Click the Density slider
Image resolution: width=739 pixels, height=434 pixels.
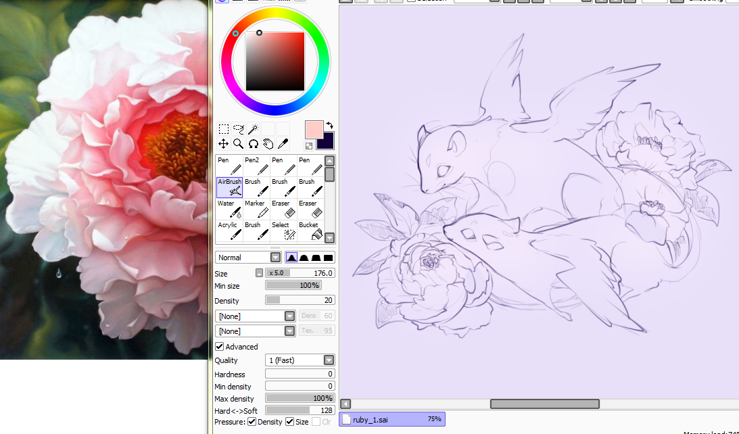(300, 300)
